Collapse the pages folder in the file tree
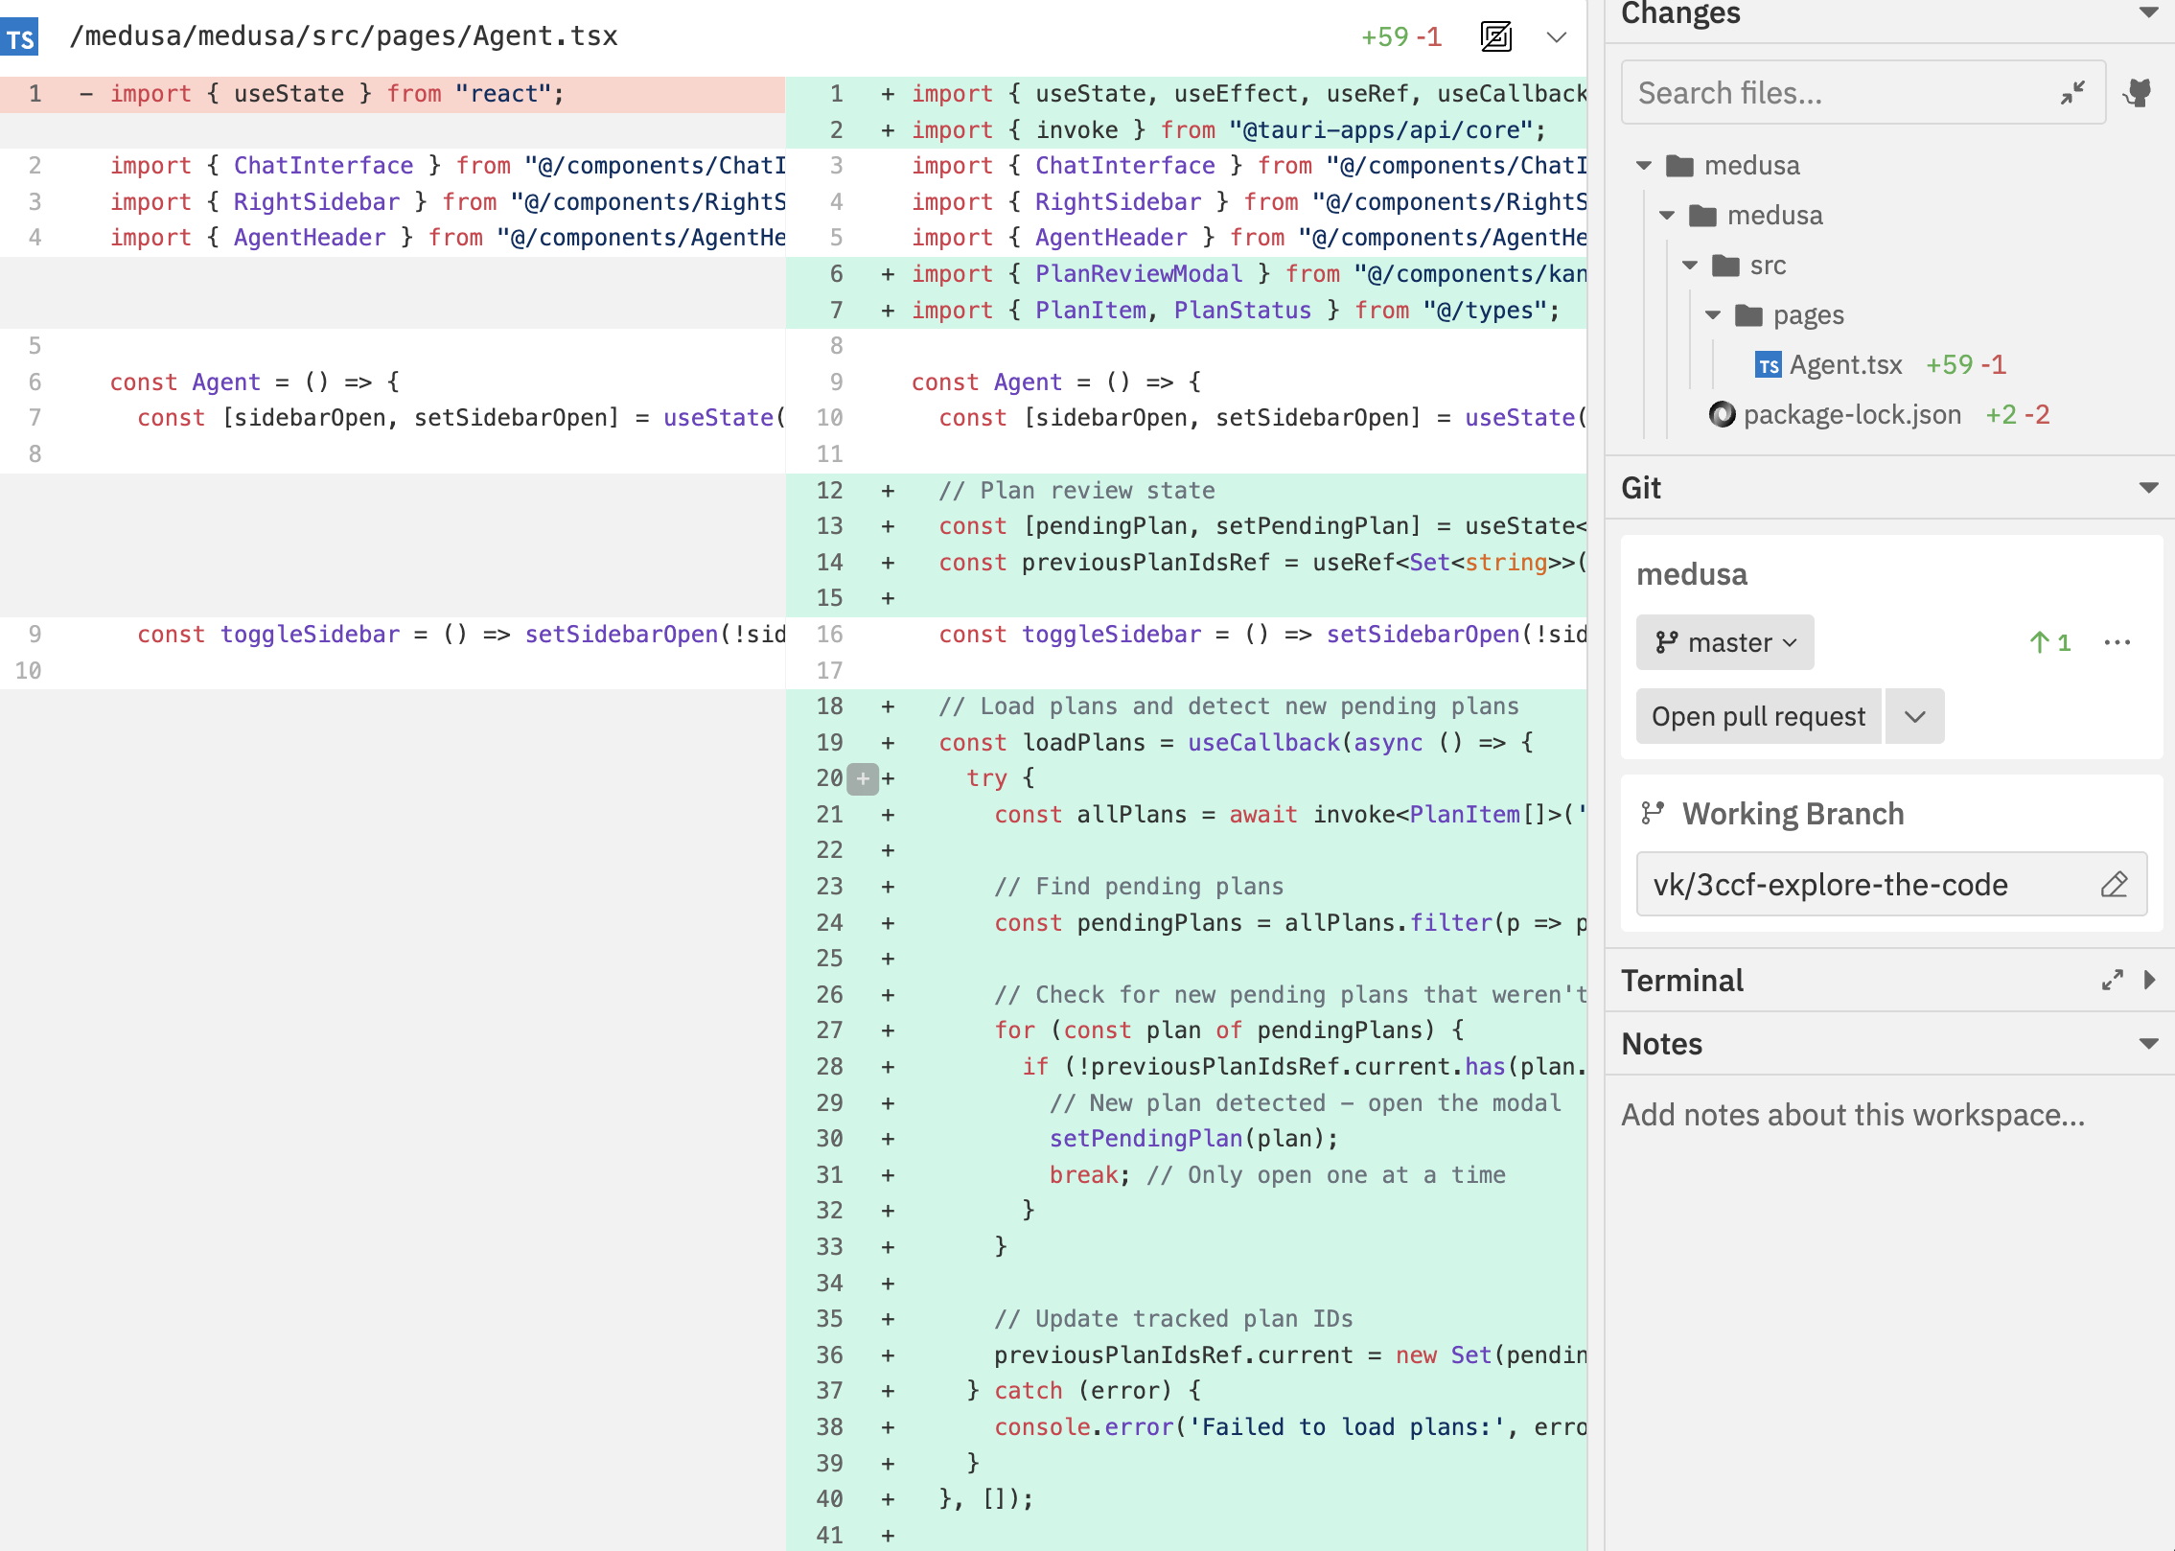2175x1551 pixels. pyautogui.click(x=1715, y=314)
